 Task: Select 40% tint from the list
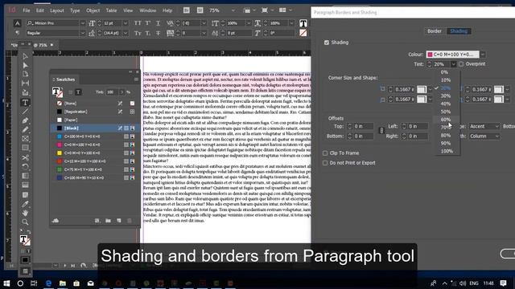(x=445, y=104)
